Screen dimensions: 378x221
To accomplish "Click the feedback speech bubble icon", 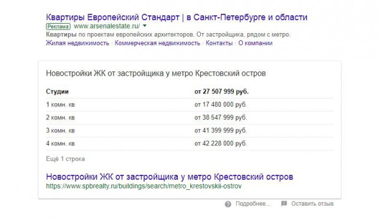I will (x=284, y=204).
